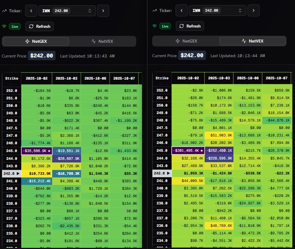Open IWM ticker selector in left panel
Screen dimensions: 295x249
pyautogui.click(x=67, y=11)
